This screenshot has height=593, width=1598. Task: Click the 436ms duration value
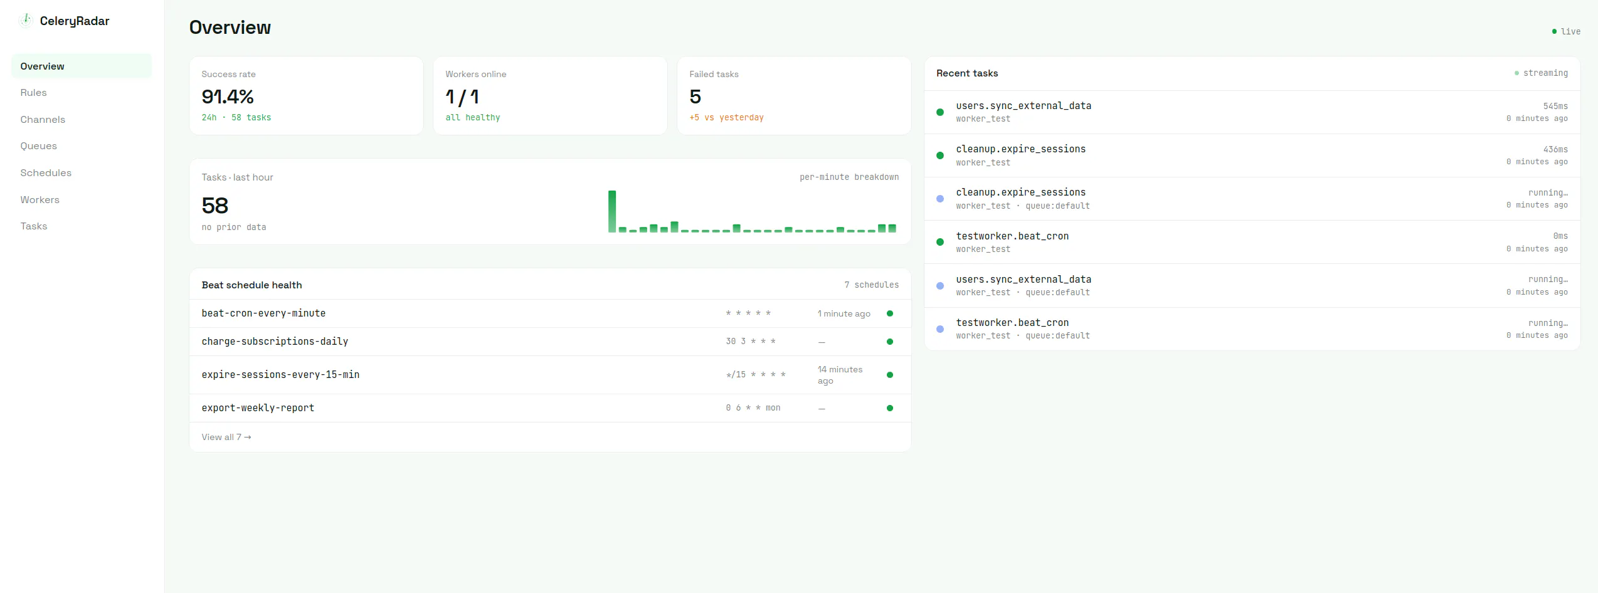[1555, 150]
